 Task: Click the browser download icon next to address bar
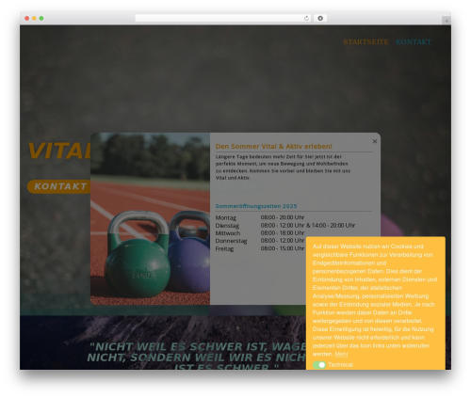point(320,19)
